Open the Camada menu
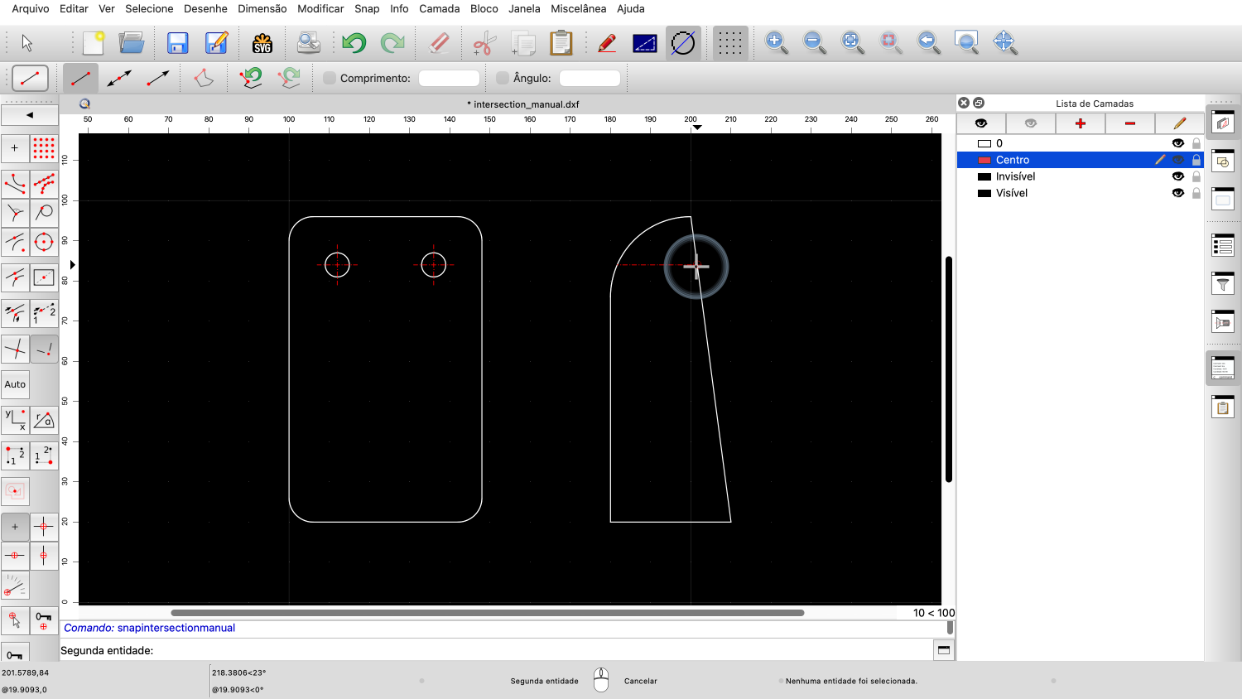The width and height of the screenshot is (1242, 699). click(x=440, y=8)
